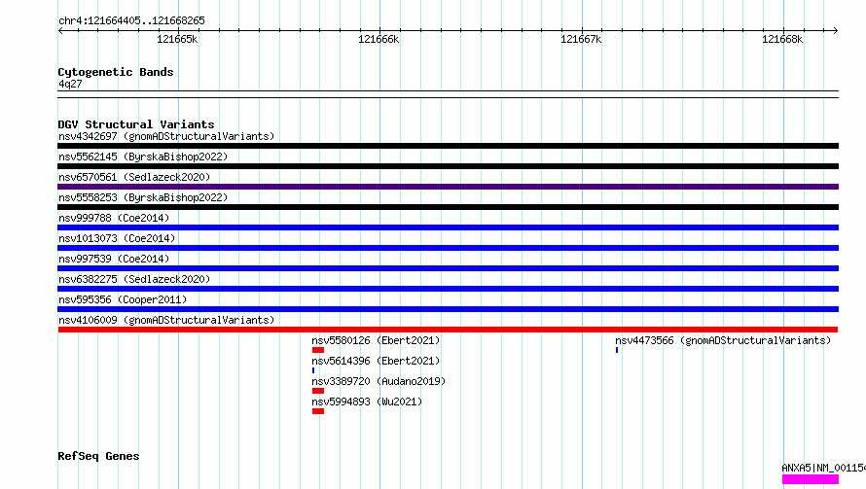The width and height of the screenshot is (866, 489).
Task: Select the purple nsv6570561 variant bar
Action: [x=448, y=187]
